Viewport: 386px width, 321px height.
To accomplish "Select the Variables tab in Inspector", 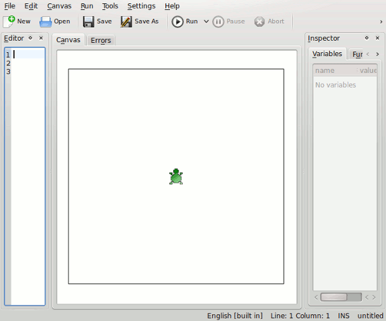I will (327, 53).
